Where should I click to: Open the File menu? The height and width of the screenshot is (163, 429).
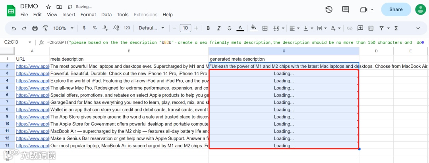[24, 14]
